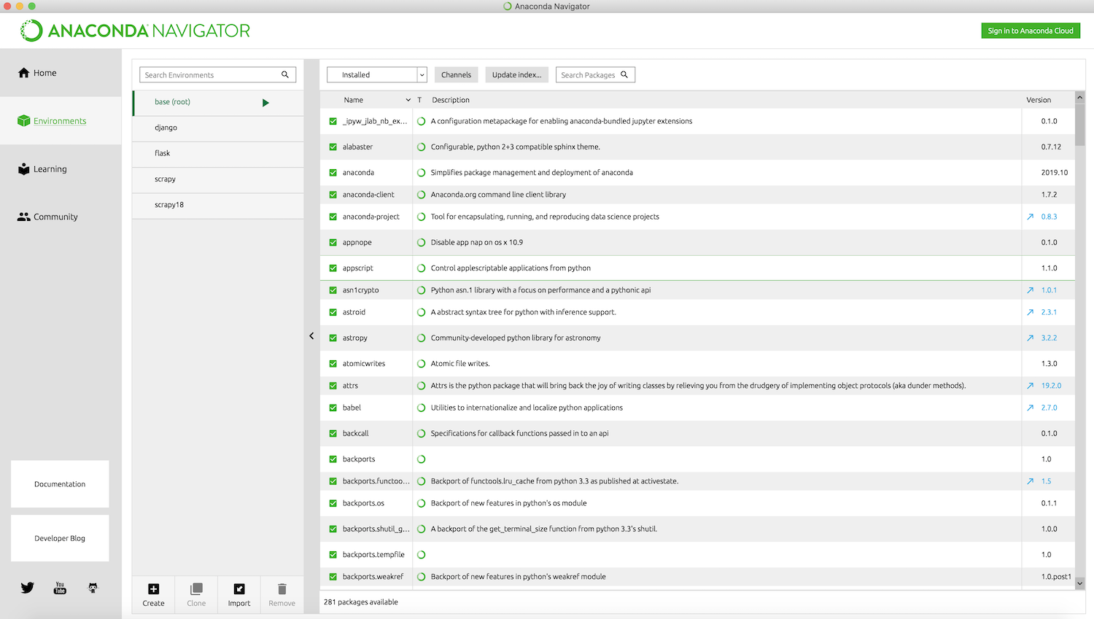Click the 0.8.3 version link for anaconda-project
This screenshot has height=619, width=1094.
click(1049, 217)
